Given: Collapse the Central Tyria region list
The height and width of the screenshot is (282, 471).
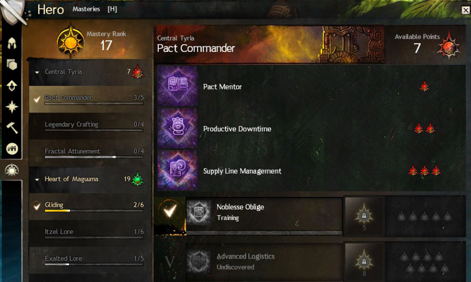Looking at the screenshot, I should click(37, 72).
